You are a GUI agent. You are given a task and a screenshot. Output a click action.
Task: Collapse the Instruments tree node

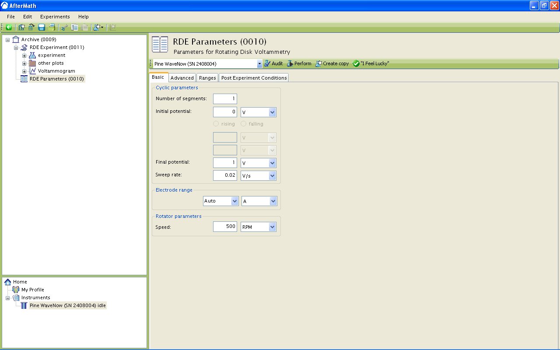tap(7, 298)
